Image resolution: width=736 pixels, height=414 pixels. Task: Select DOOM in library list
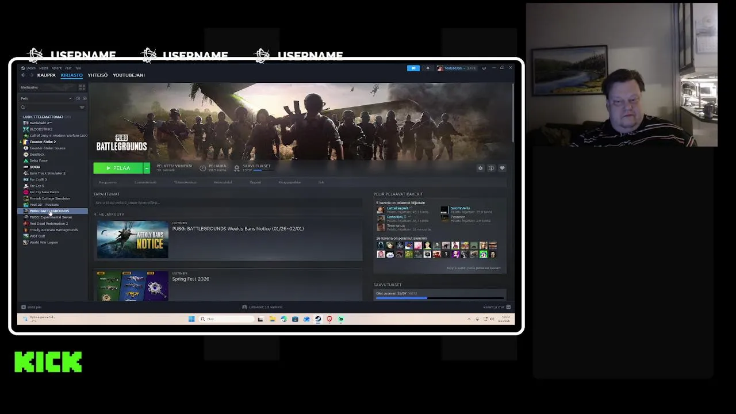[x=35, y=167]
